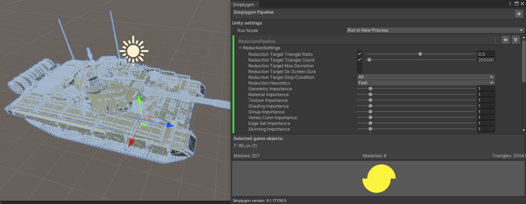The height and width of the screenshot is (204, 526).
Task: Enable Reduction Target On Screen Size
Action: tap(359, 71)
